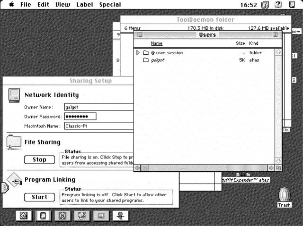Stop file sharing with the Stop button

tap(39, 159)
